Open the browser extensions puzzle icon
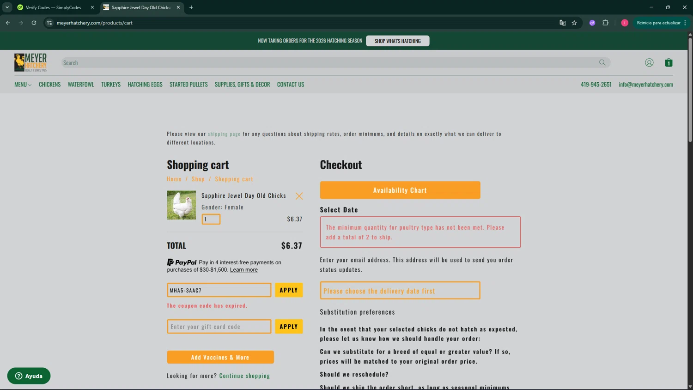Image resolution: width=693 pixels, height=390 pixels. coord(605,23)
